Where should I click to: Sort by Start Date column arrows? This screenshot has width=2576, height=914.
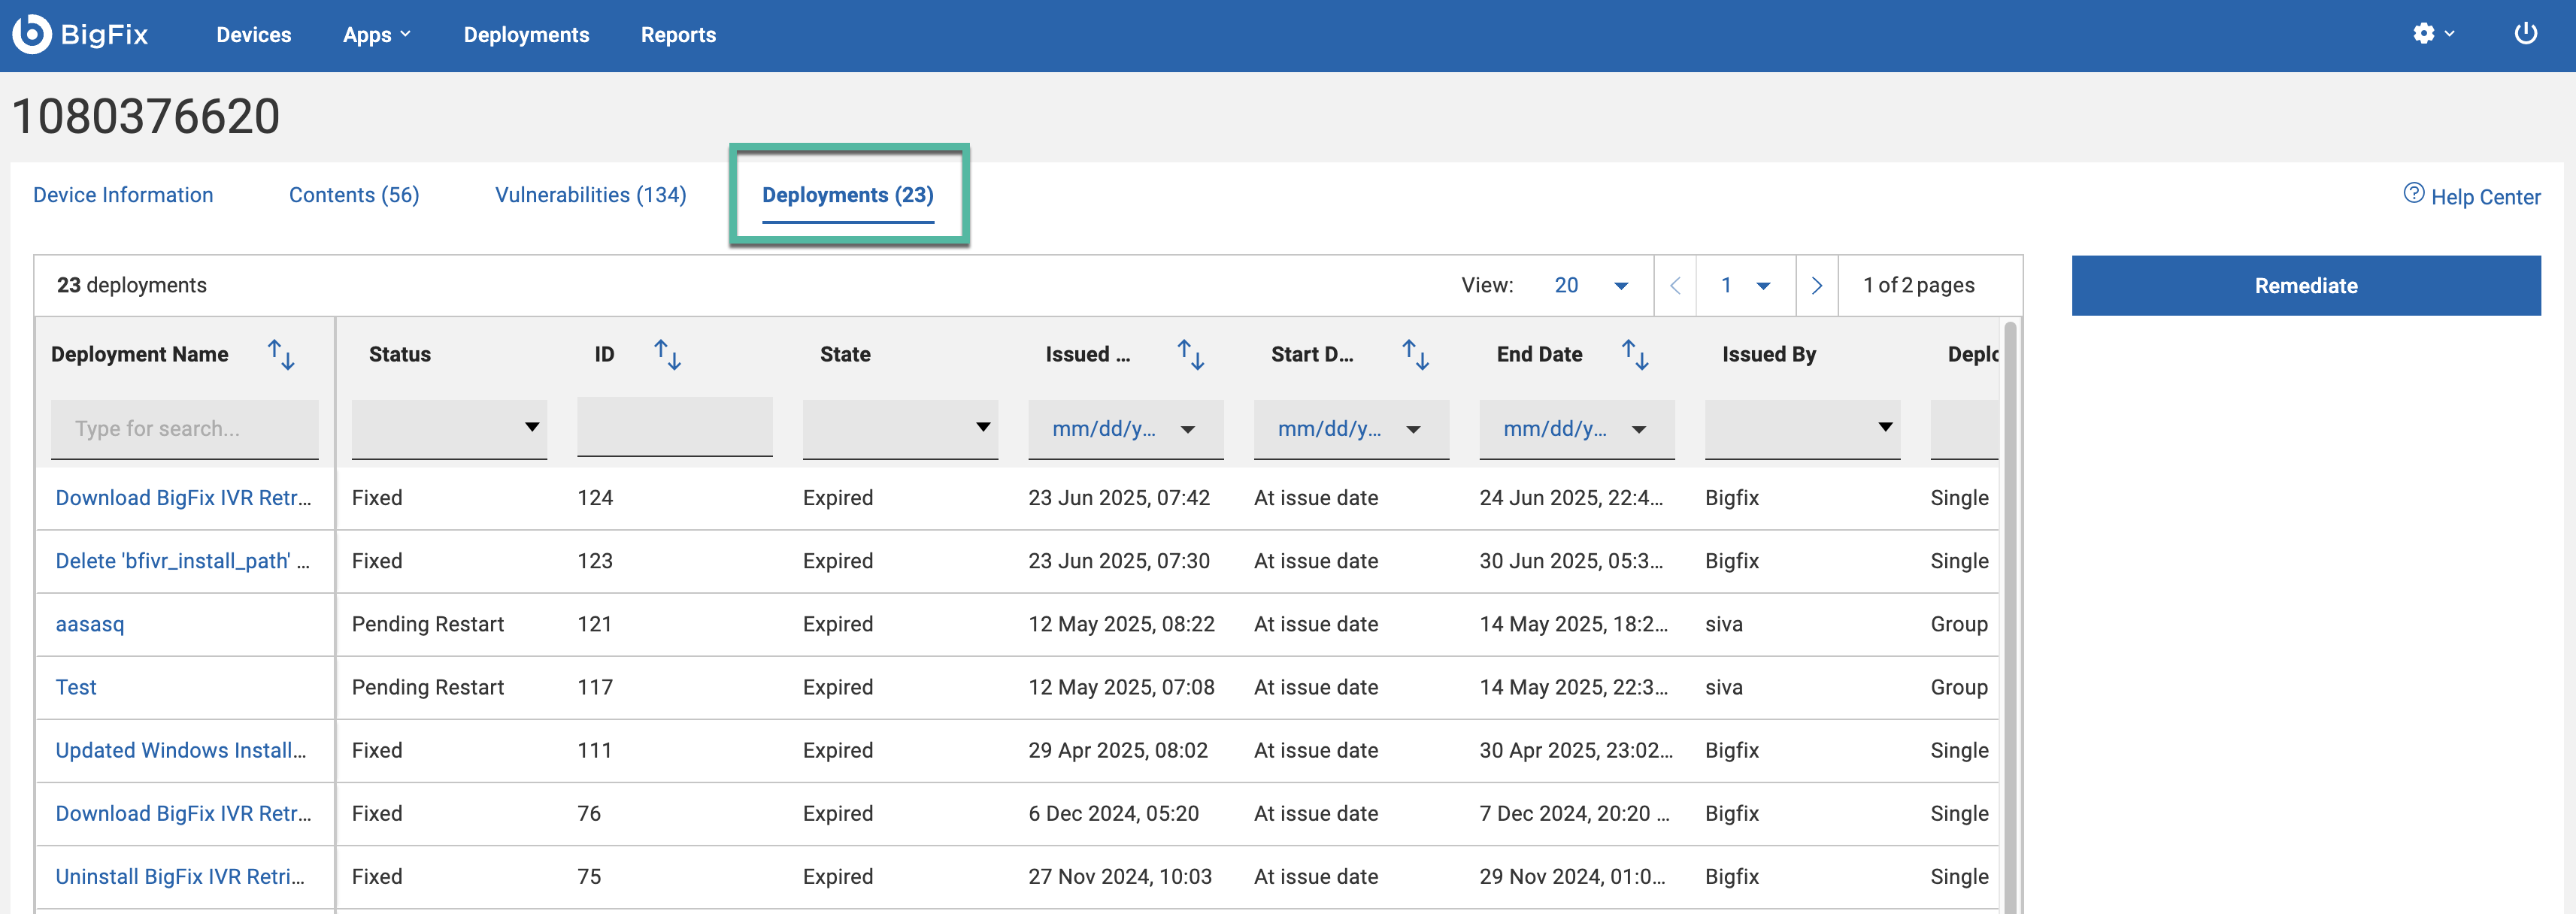1415,354
